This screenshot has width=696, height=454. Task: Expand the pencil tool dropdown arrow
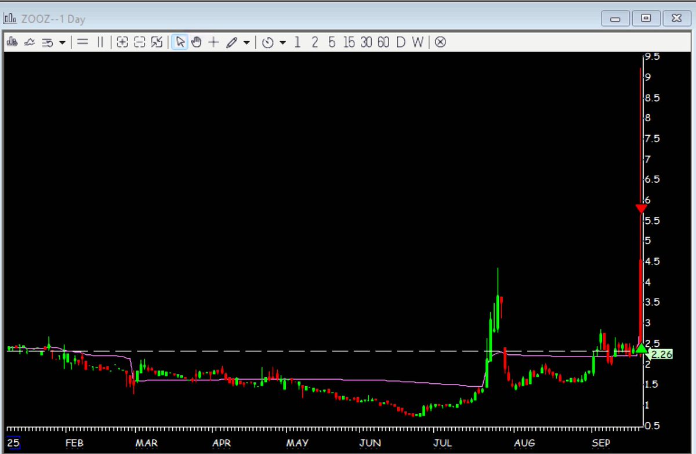click(246, 43)
